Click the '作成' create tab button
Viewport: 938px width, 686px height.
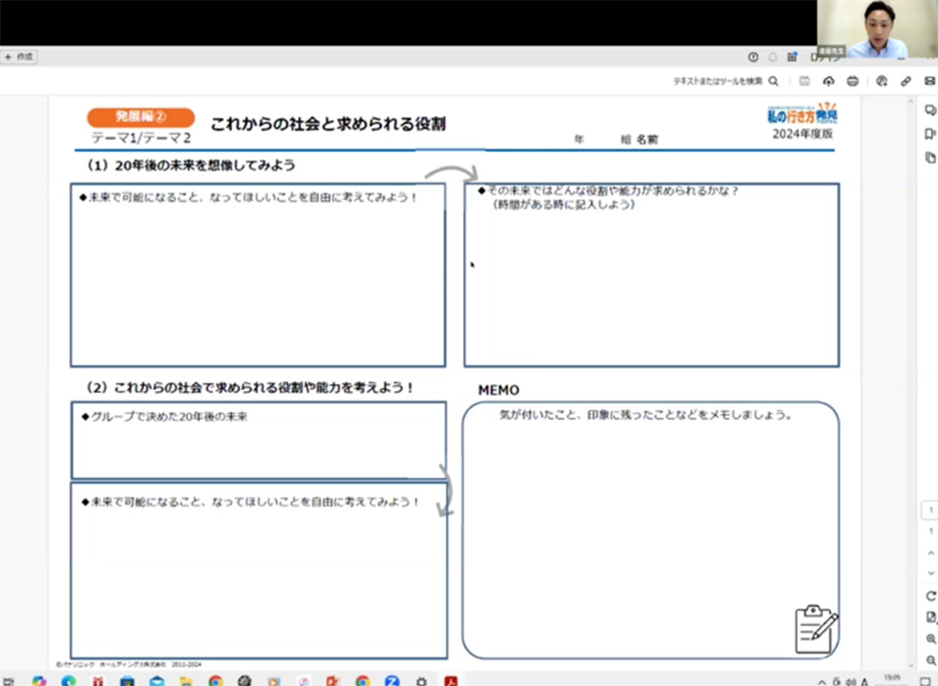(x=19, y=57)
